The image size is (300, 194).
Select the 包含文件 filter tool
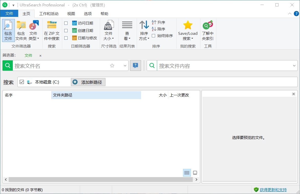tap(8, 30)
